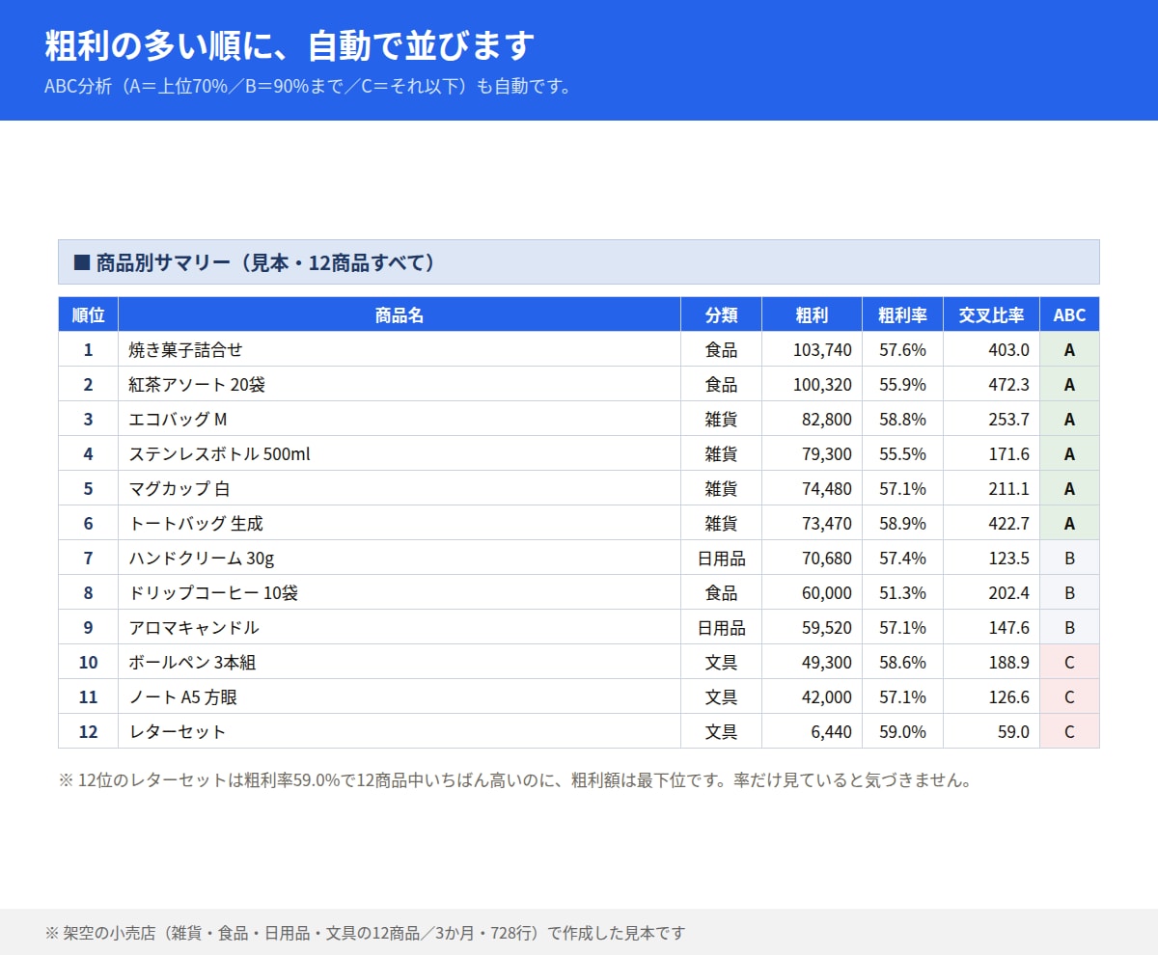This screenshot has height=955, width=1158.
Task: Click the 188.9 cross ratio cell
Action: point(992,662)
